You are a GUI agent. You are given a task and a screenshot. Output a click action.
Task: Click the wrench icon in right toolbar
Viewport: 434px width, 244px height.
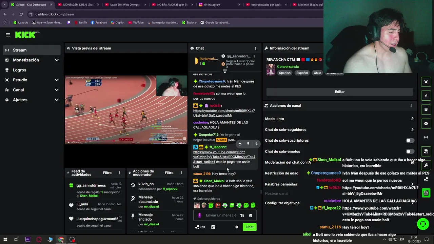point(426,165)
